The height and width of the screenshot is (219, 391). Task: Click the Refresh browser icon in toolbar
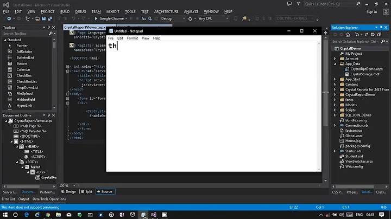pos(190,18)
